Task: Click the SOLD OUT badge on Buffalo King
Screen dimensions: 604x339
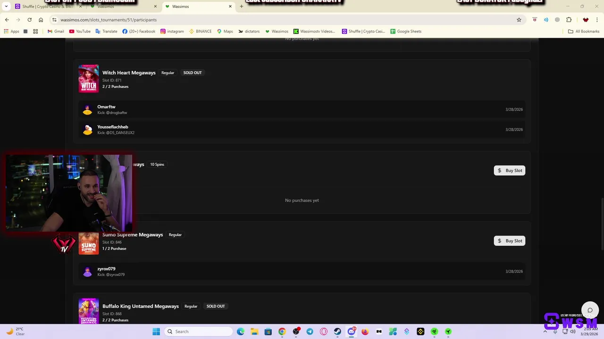Action: [216, 306]
